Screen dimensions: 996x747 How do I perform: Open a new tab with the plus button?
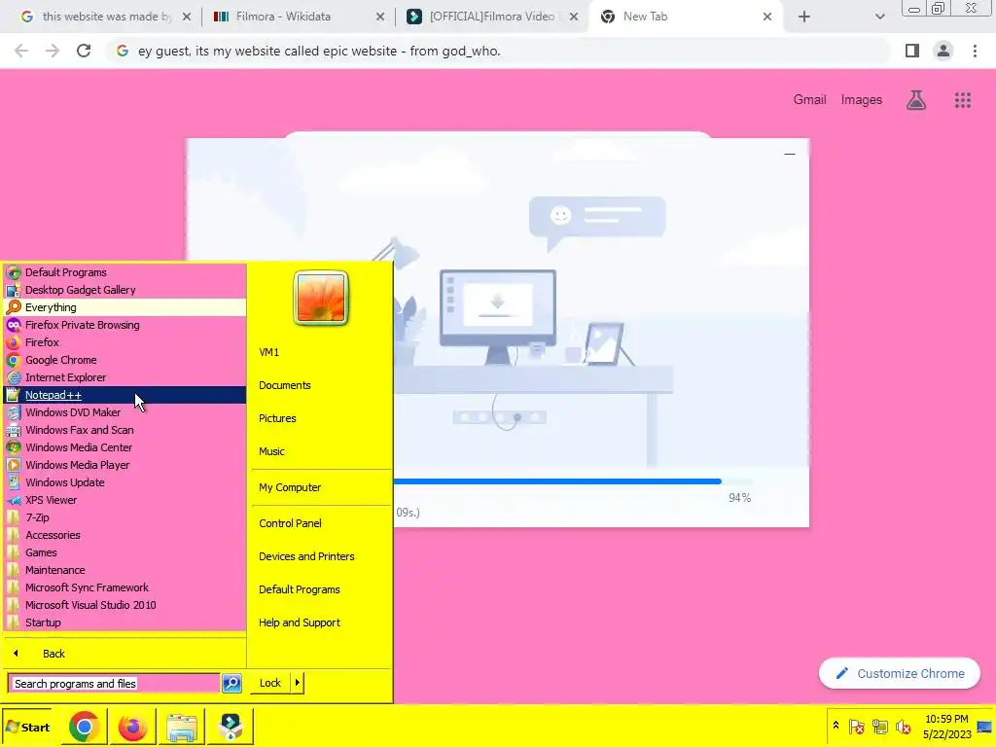804,18
